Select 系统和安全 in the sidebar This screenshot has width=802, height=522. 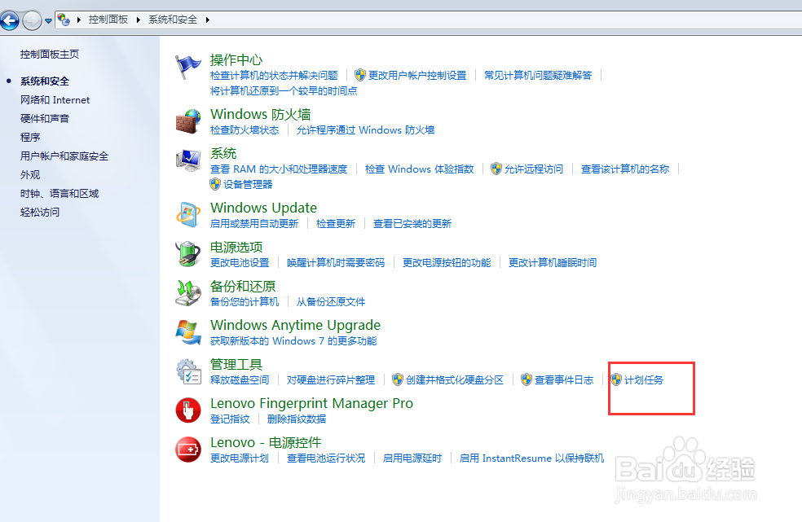pyautogui.click(x=45, y=81)
